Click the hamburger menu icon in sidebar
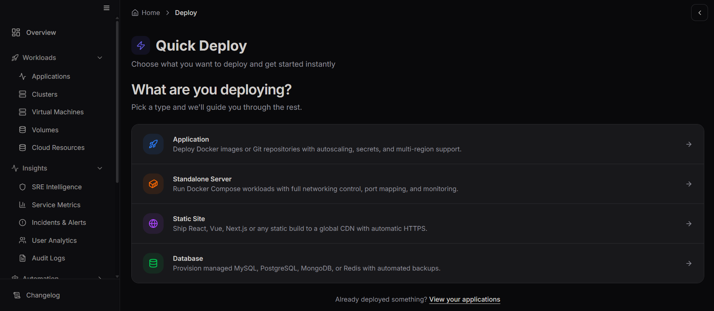Viewport: 714px width, 311px height. (107, 8)
